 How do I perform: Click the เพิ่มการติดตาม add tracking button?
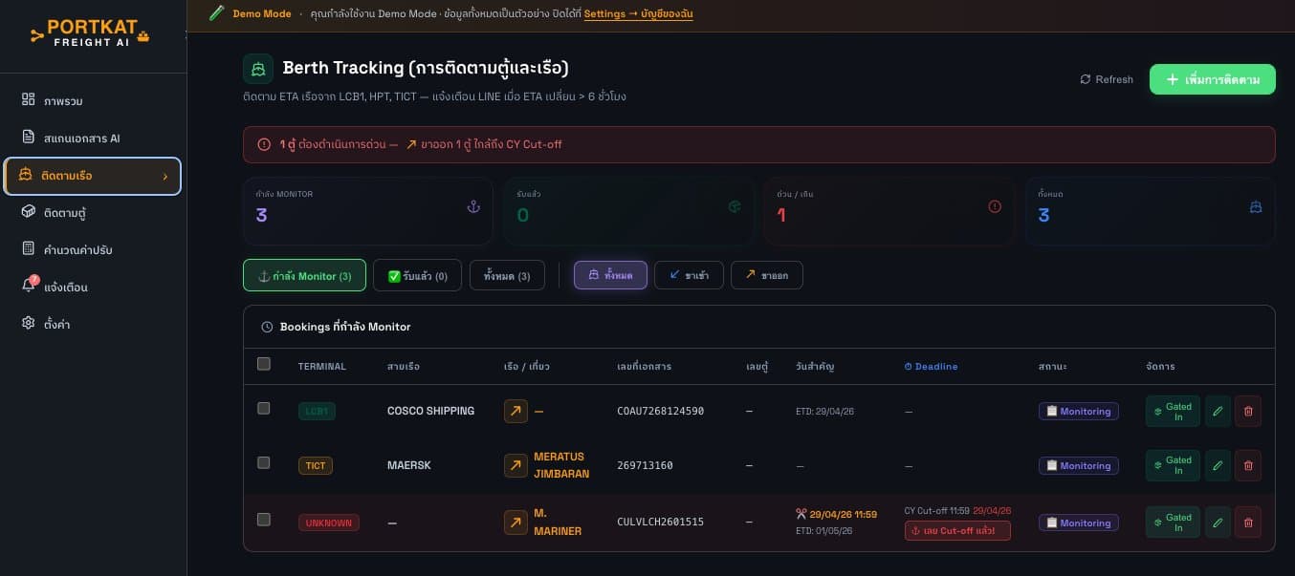tap(1213, 79)
